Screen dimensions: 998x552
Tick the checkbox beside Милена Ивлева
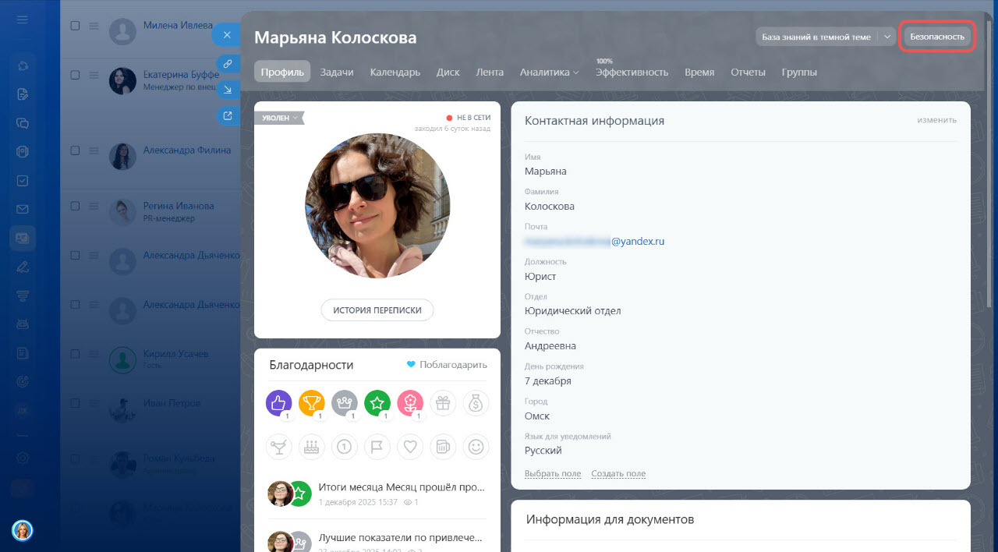click(x=76, y=26)
